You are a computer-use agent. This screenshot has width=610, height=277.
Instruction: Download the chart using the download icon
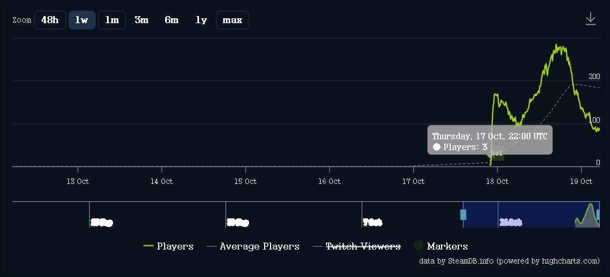[591, 19]
